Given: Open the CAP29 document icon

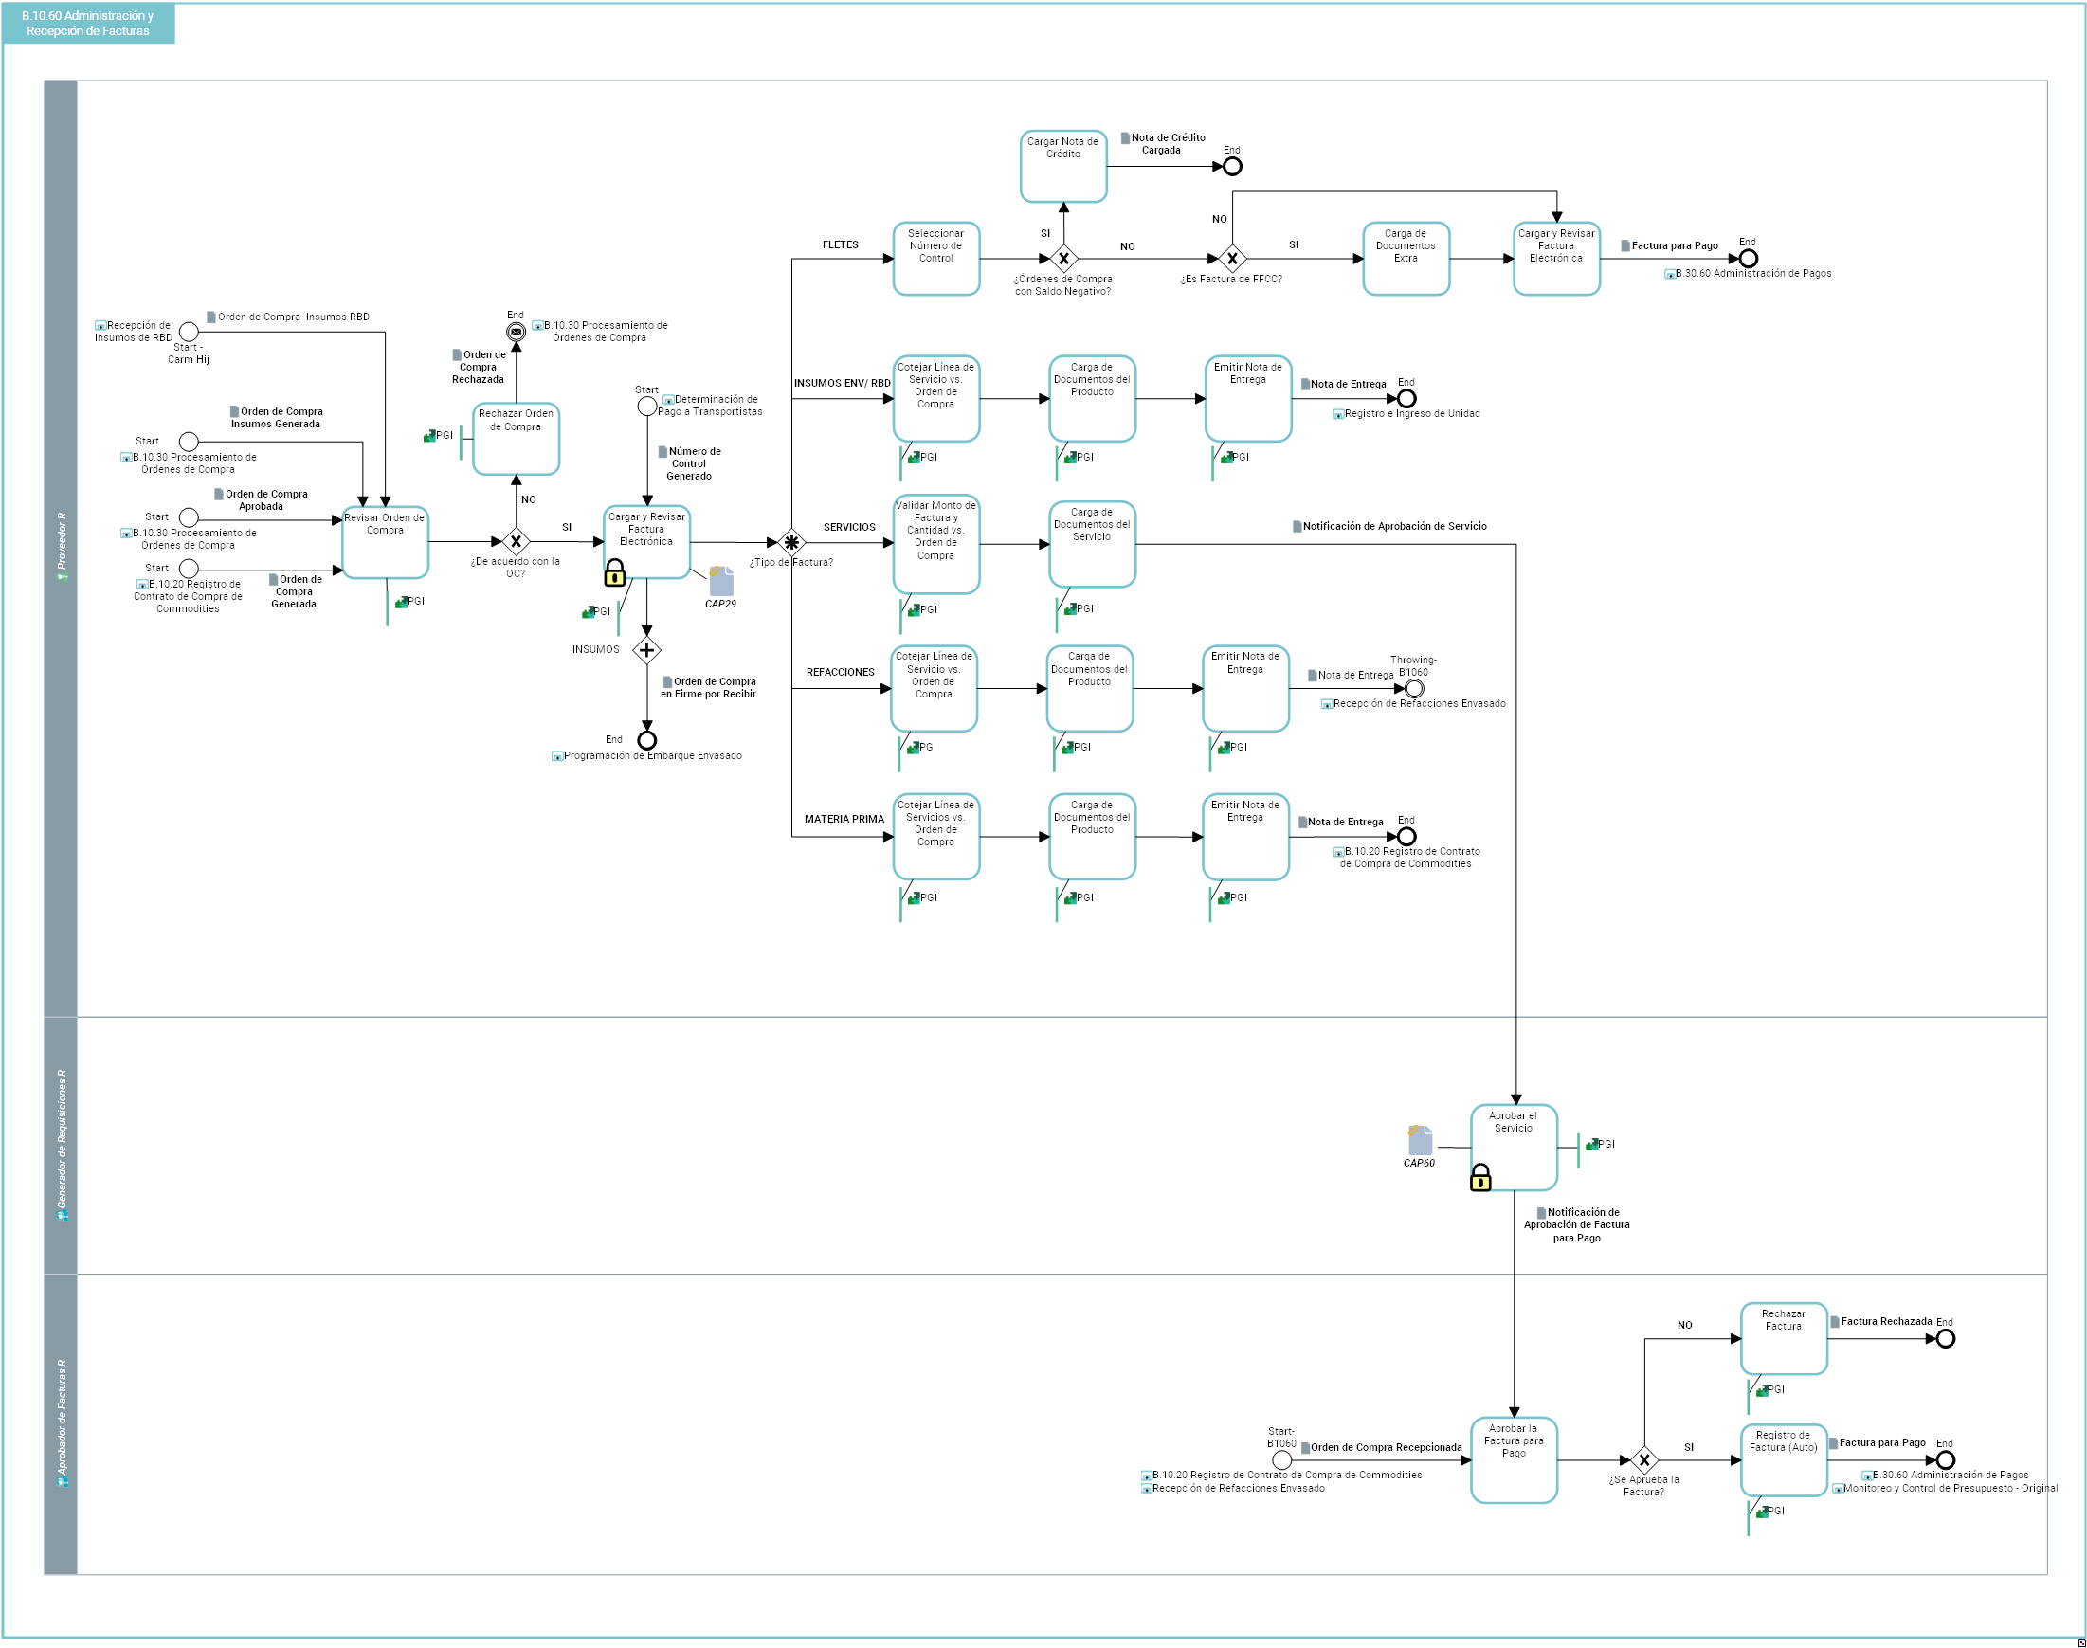Looking at the screenshot, I should pyautogui.click(x=720, y=581).
